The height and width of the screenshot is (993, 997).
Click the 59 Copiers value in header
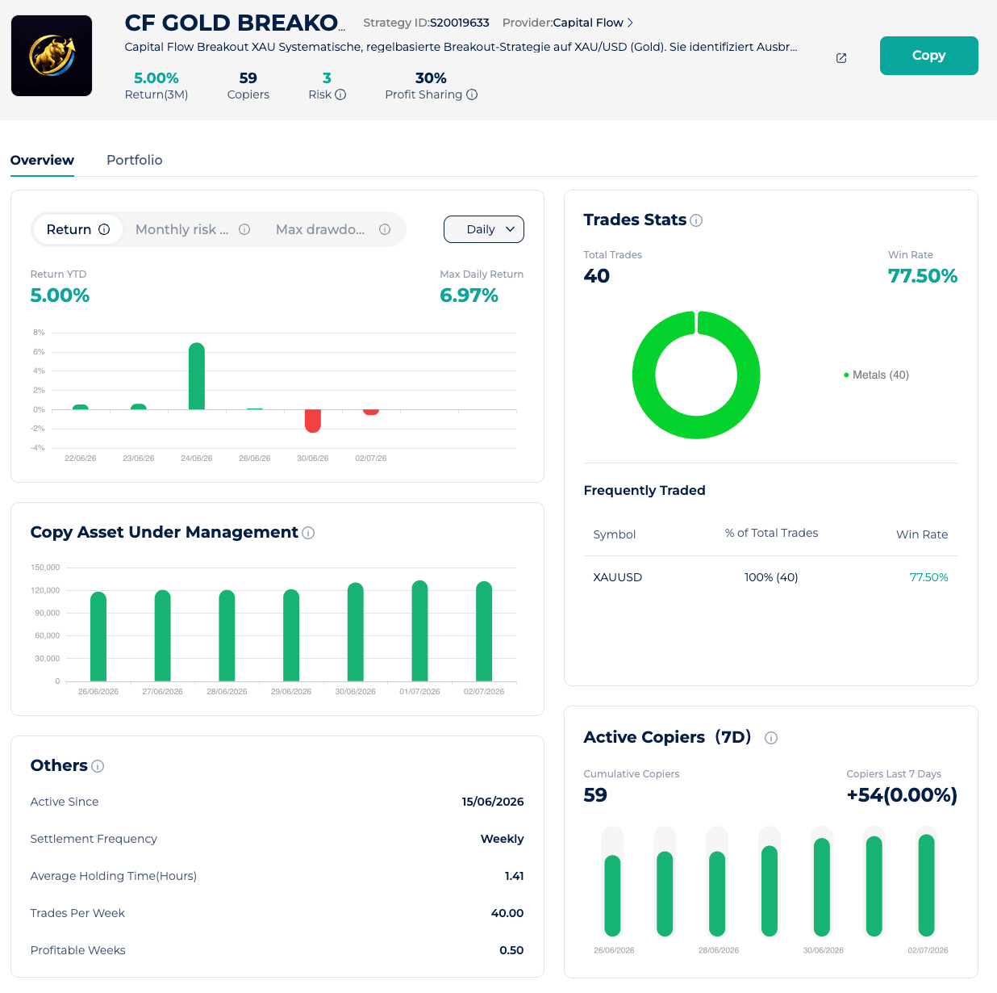click(248, 78)
